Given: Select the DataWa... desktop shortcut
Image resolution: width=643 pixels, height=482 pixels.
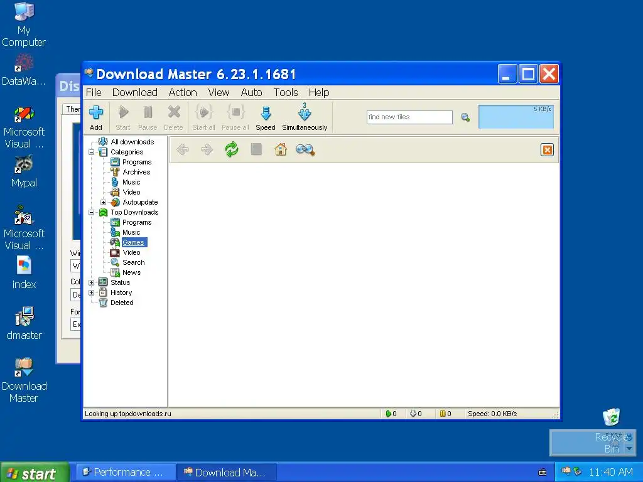Looking at the screenshot, I should click(24, 70).
